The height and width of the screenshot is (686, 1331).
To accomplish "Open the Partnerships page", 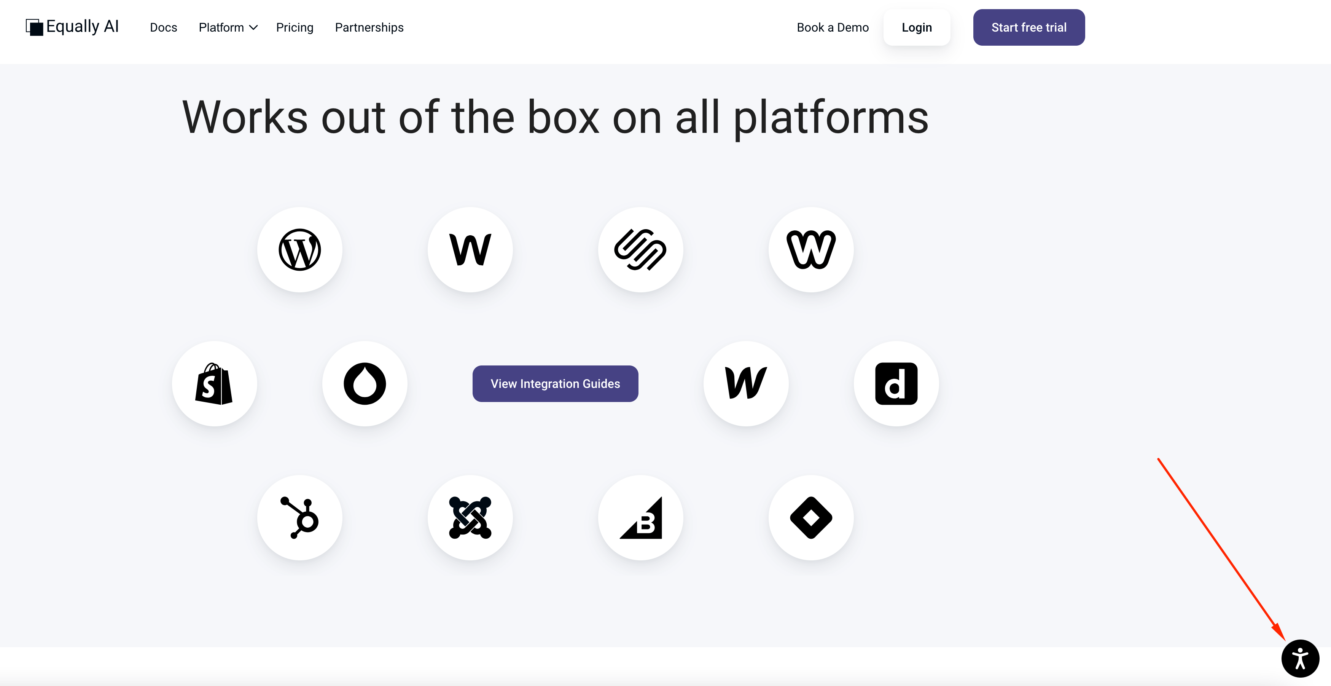I will pos(369,27).
